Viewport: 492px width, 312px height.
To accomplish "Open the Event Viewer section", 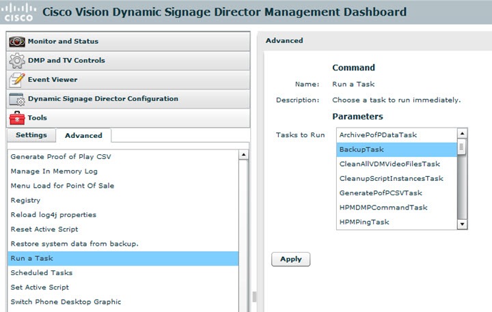I will coord(53,80).
